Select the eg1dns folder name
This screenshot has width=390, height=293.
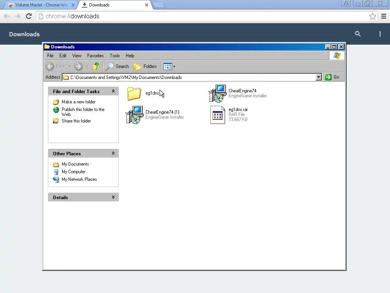(x=152, y=93)
